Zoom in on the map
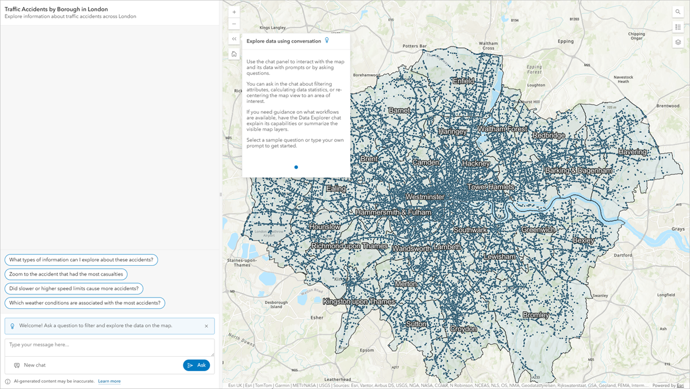690x389 pixels. coord(234,12)
